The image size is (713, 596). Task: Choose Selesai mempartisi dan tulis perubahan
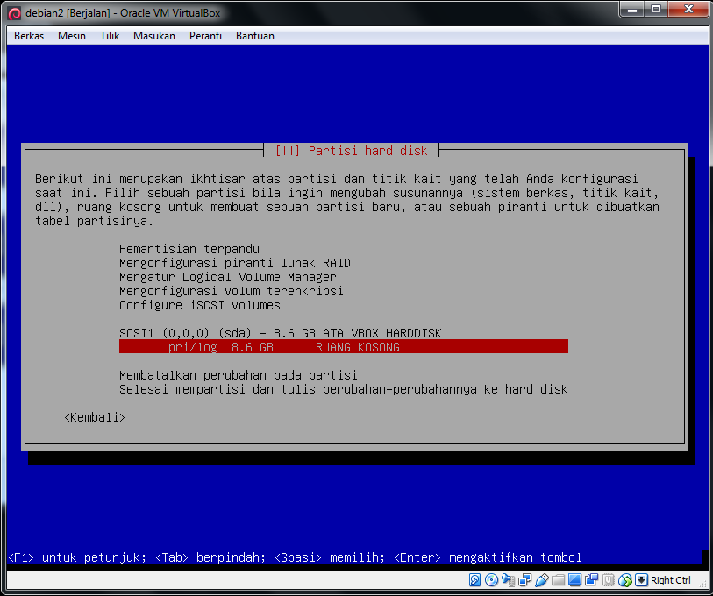click(x=343, y=390)
